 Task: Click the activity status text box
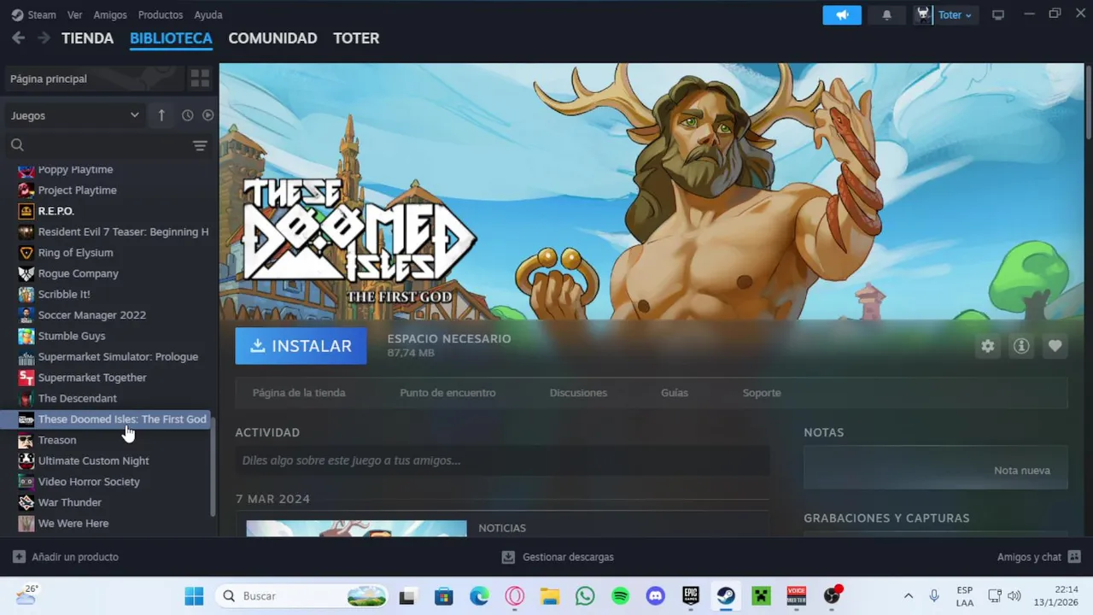[x=502, y=460]
